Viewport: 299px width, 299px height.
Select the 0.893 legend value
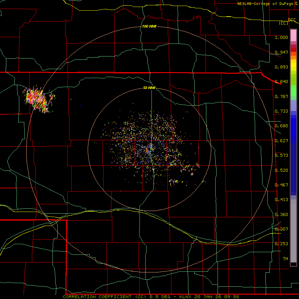click(281, 67)
